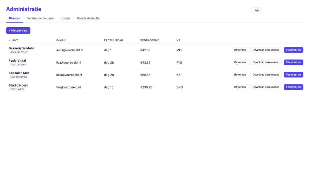312x178 pixels.
Task: Select the Bakkerij De Molen client name
Action: coord(22,48)
